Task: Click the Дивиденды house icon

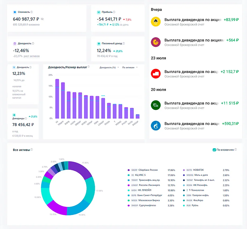Action: [14, 115]
